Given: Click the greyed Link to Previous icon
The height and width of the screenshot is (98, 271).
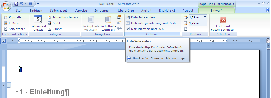Looking at the screenshot, I should point(120,29).
